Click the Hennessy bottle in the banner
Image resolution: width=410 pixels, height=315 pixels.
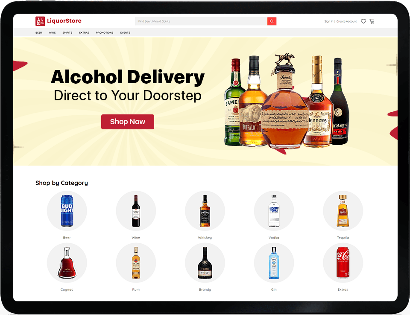point(319,105)
